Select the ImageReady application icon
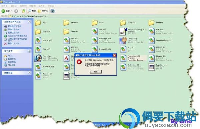Screen dimensions: 200x129 [123, 40]
